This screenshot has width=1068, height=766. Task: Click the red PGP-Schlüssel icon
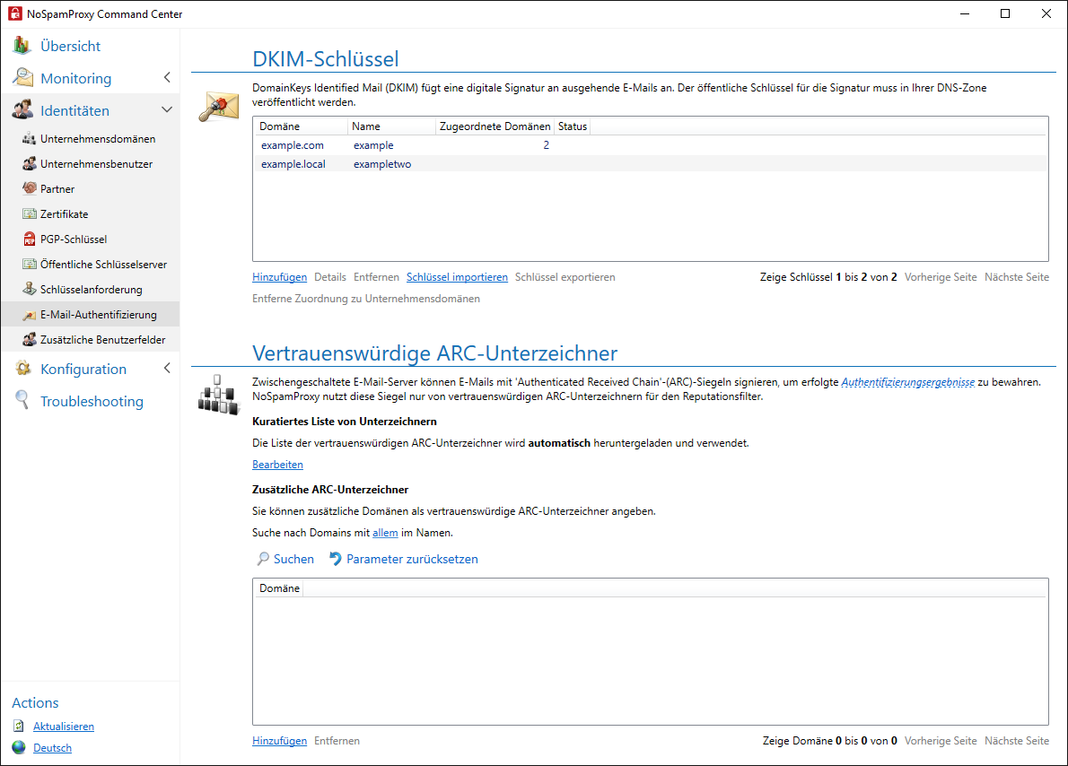point(30,239)
